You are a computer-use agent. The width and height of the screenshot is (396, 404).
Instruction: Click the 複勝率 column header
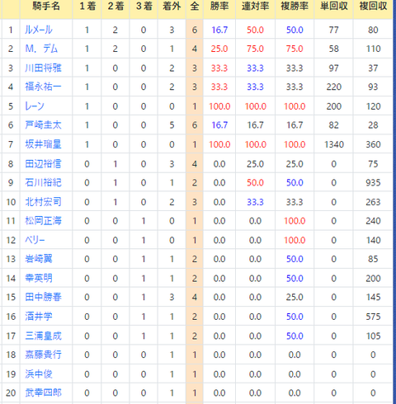click(x=295, y=6)
